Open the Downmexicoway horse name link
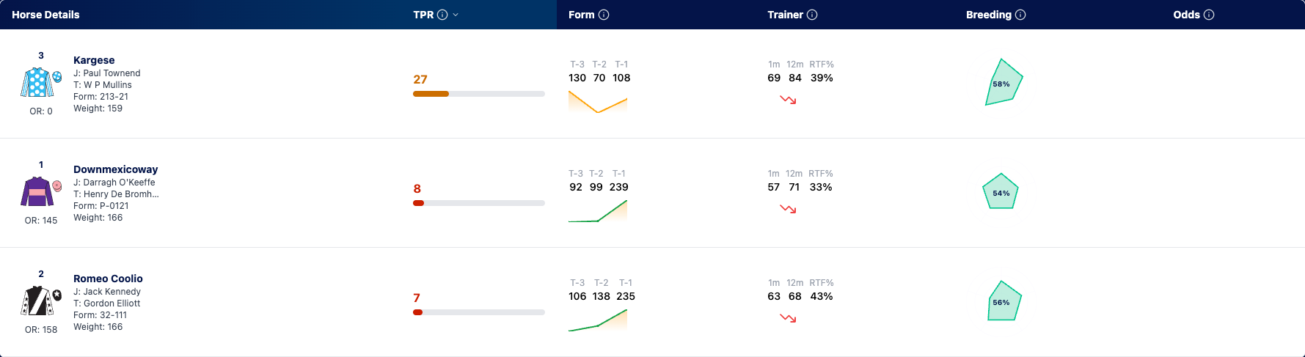This screenshot has height=357, width=1305. click(116, 169)
